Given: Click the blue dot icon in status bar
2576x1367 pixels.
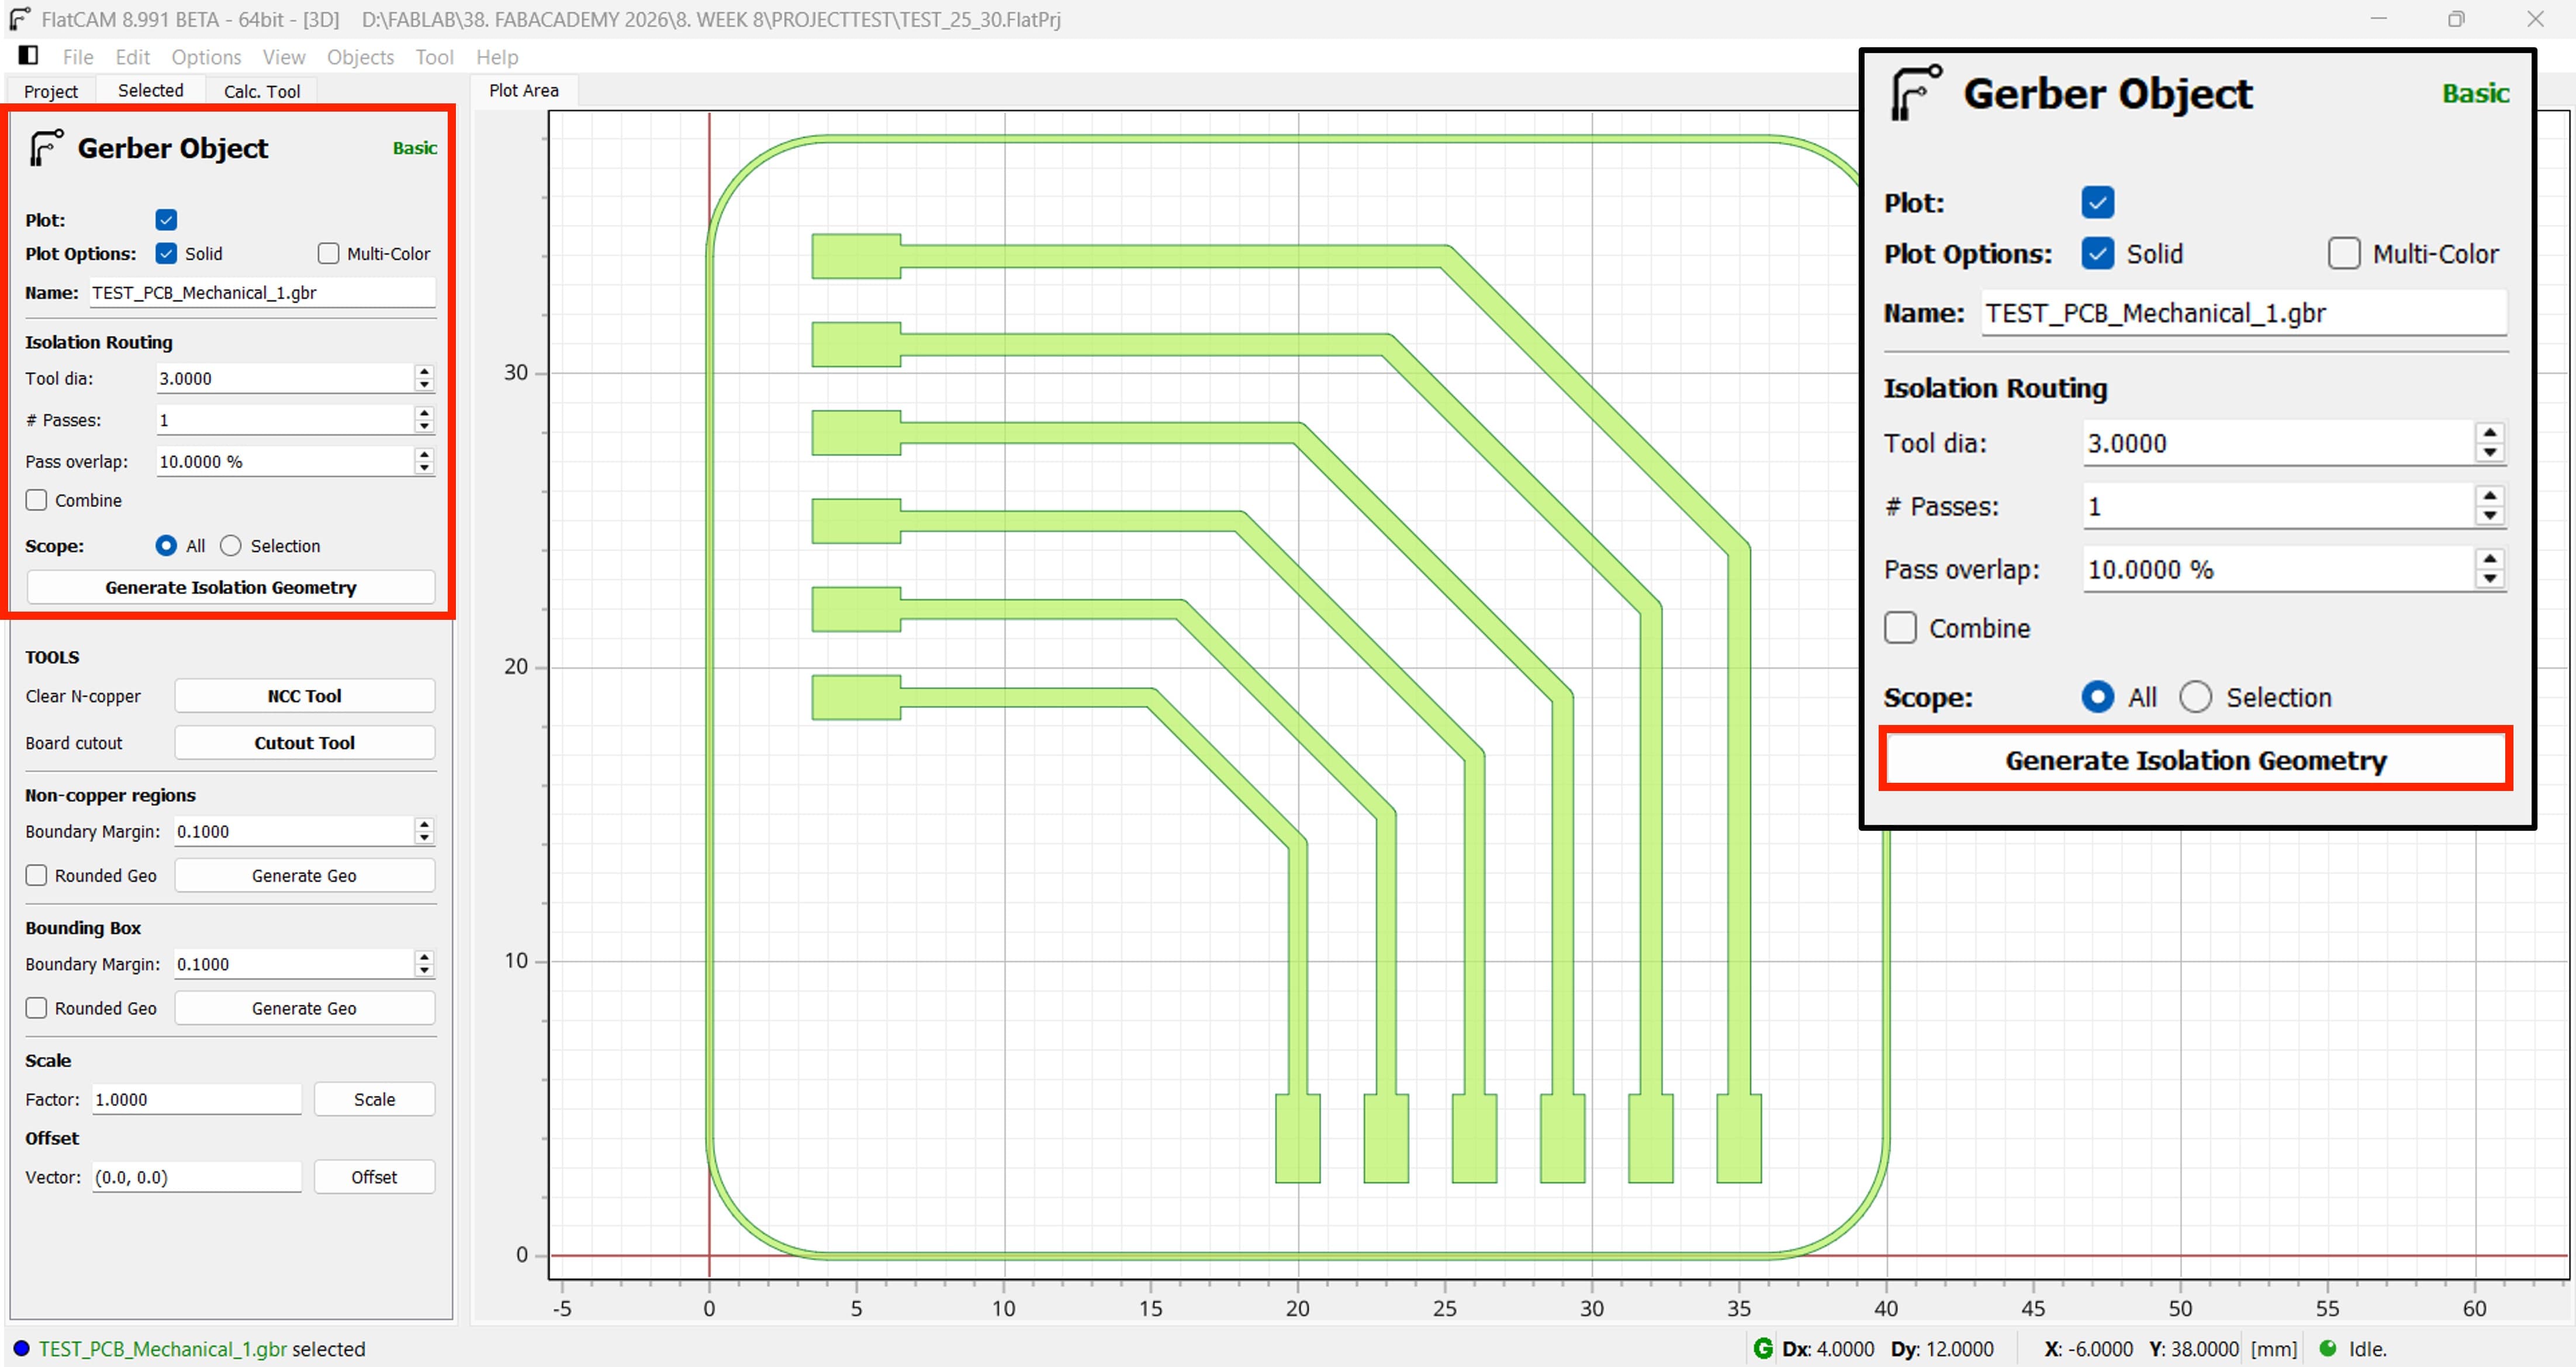Looking at the screenshot, I should coord(21,1349).
